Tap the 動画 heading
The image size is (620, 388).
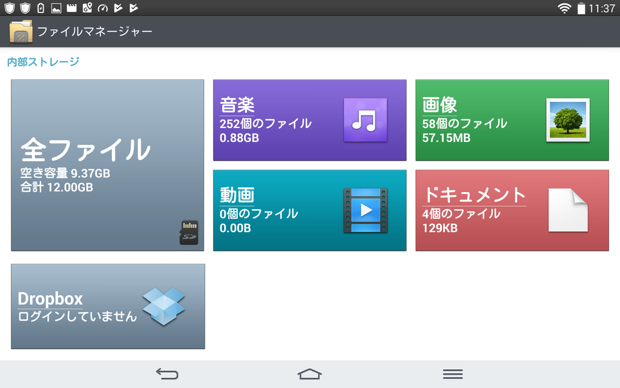coord(237,195)
